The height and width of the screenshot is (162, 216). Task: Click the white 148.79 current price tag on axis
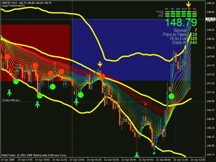click(x=210, y=19)
